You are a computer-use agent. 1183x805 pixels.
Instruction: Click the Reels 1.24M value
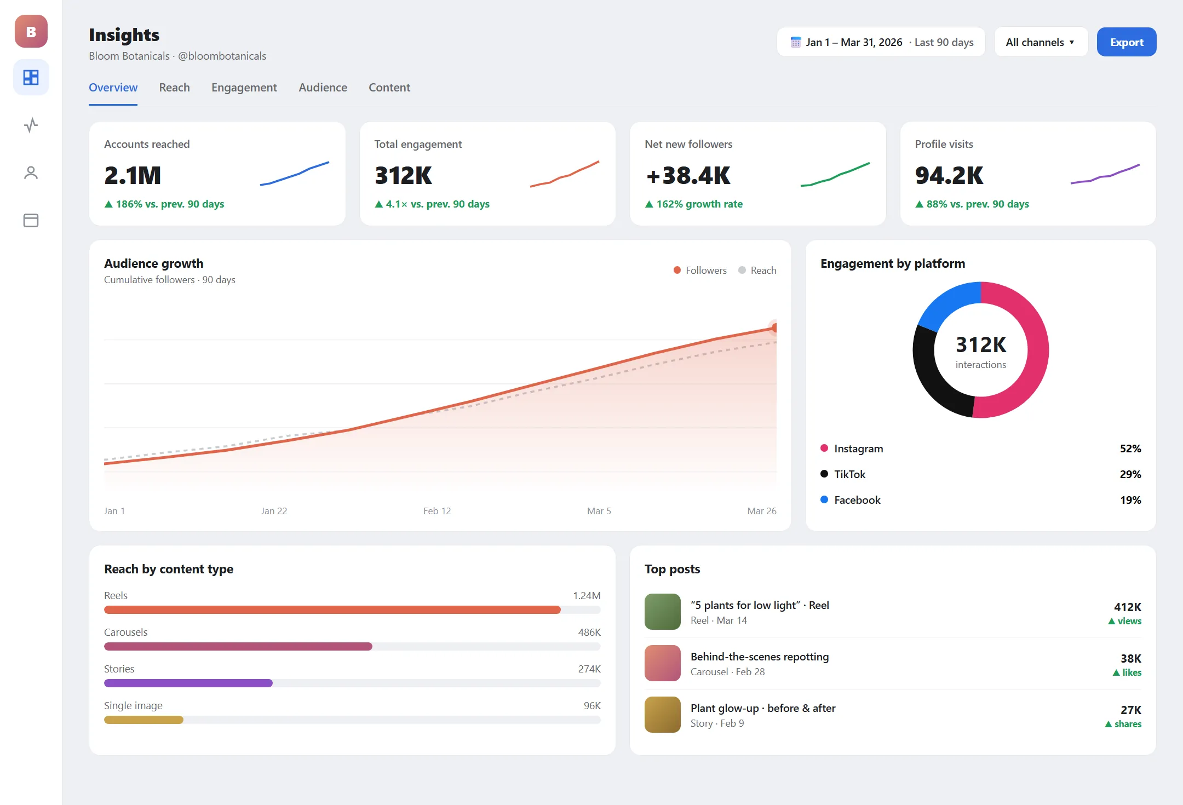tap(587, 595)
